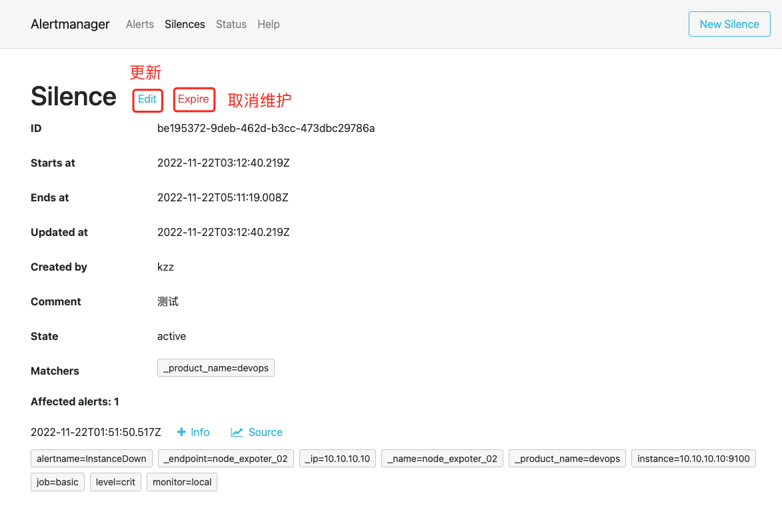Click the Created by field label
The height and width of the screenshot is (512, 782).
(59, 267)
